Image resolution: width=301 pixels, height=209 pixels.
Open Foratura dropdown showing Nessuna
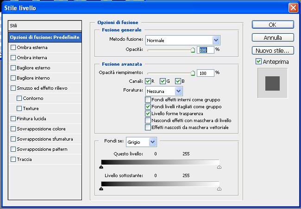[164, 91]
